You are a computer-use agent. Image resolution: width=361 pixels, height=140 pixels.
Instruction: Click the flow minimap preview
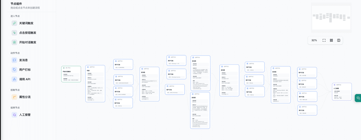click(x=331, y=18)
